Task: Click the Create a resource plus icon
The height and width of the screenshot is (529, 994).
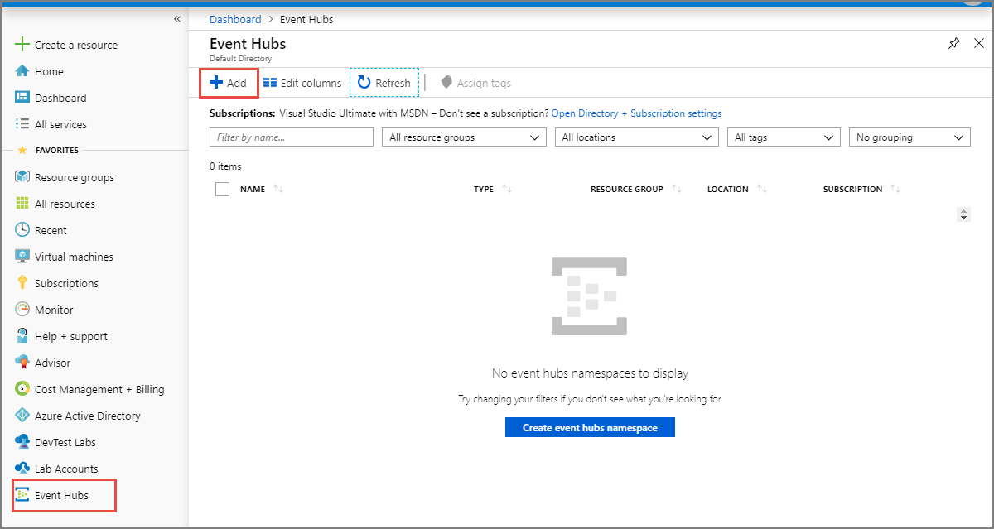Action: pyautogui.click(x=22, y=45)
